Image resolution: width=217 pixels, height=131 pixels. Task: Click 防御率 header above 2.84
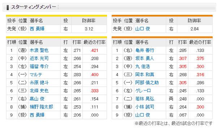[195, 21]
